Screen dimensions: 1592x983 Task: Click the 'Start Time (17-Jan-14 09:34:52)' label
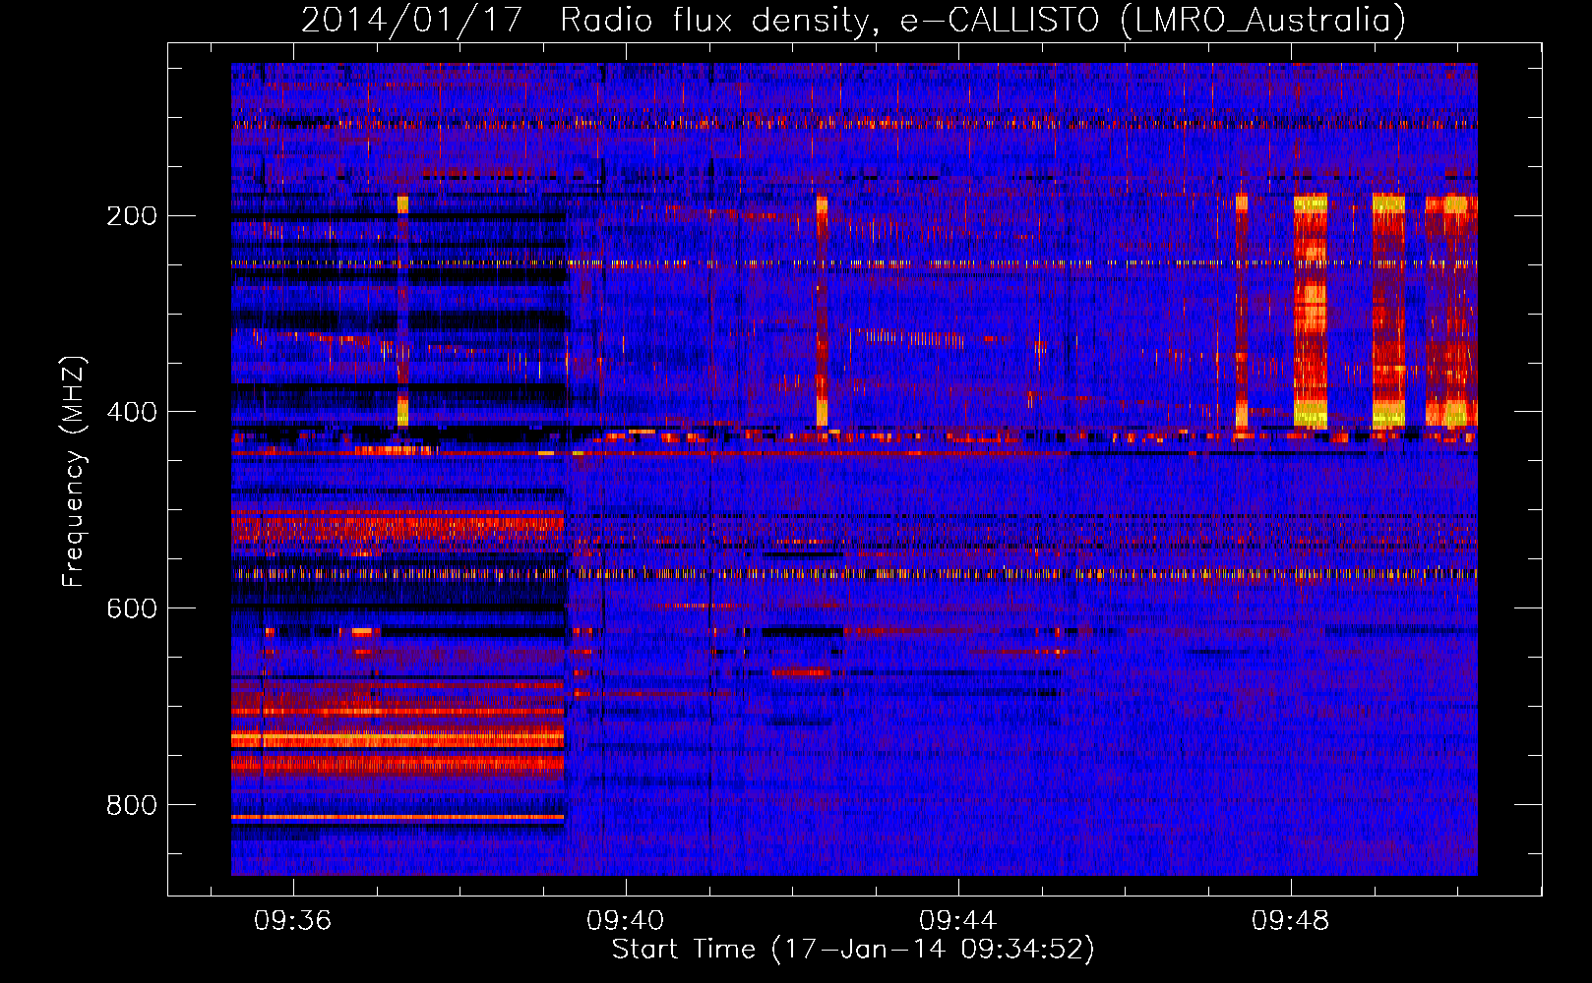853,950
